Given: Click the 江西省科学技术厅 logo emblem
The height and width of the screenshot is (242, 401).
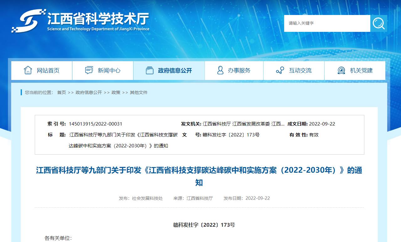Looking at the screenshot, I should (29, 19).
